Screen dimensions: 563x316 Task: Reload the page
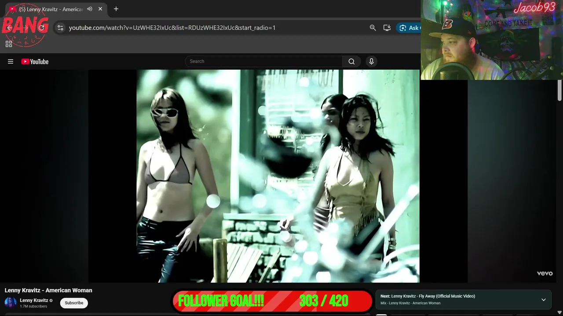[x=41, y=28]
